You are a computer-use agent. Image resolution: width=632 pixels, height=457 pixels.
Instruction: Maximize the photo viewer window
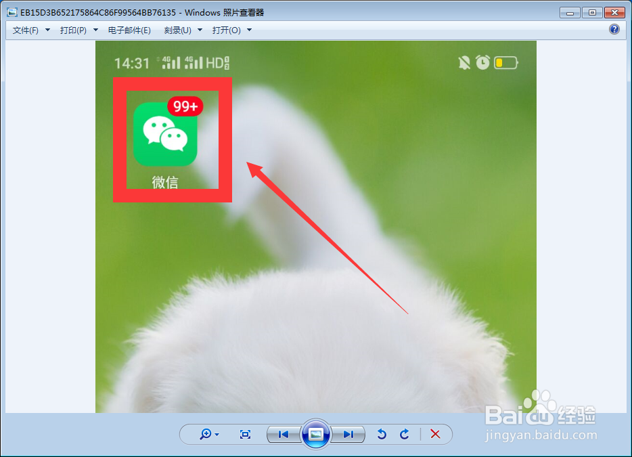(592, 12)
